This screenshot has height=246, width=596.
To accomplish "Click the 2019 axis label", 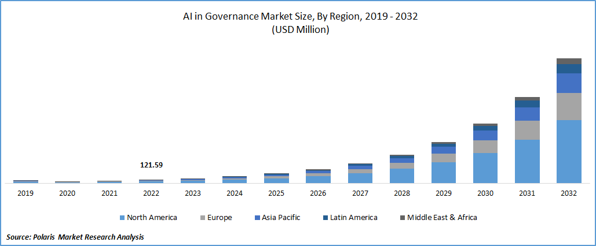I will (x=25, y=193).
